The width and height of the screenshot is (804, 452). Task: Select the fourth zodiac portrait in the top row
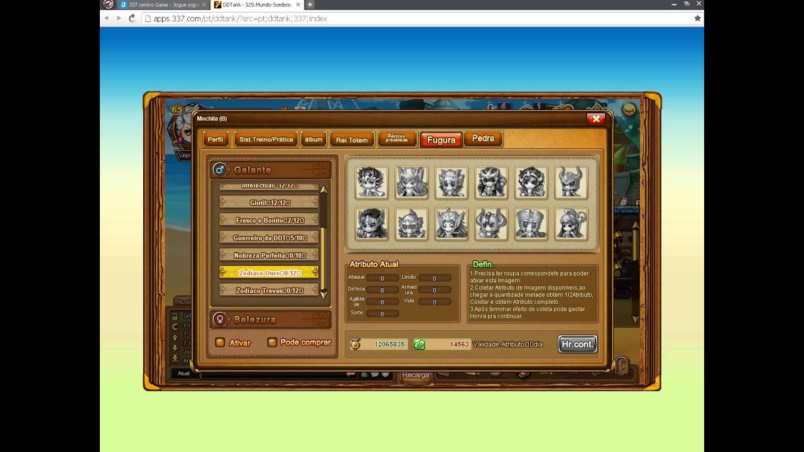491,183
